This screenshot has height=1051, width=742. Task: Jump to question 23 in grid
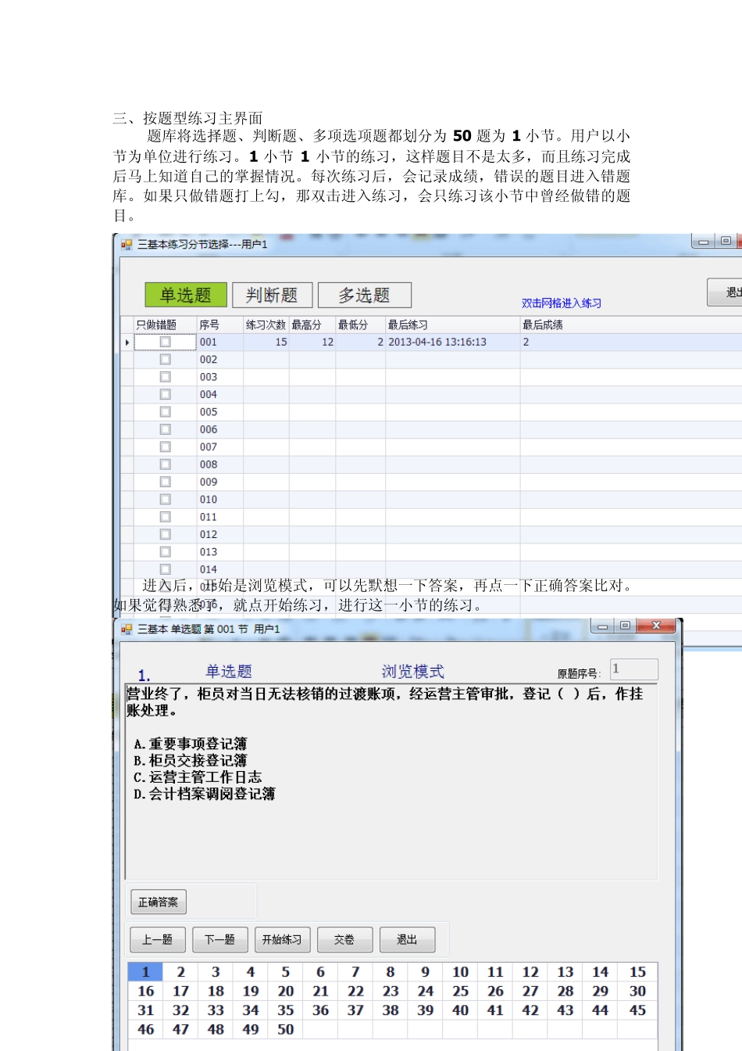point(391,991)
